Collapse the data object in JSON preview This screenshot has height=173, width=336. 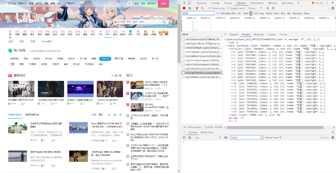pos(228,46)
